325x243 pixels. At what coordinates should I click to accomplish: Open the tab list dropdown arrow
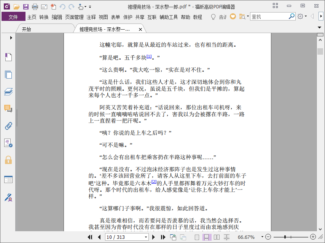click(319, 27)
